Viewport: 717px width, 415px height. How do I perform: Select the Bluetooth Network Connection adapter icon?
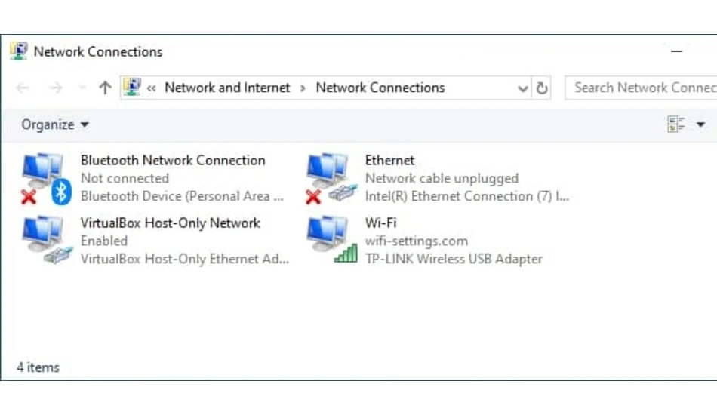click(x=46, y=179)
